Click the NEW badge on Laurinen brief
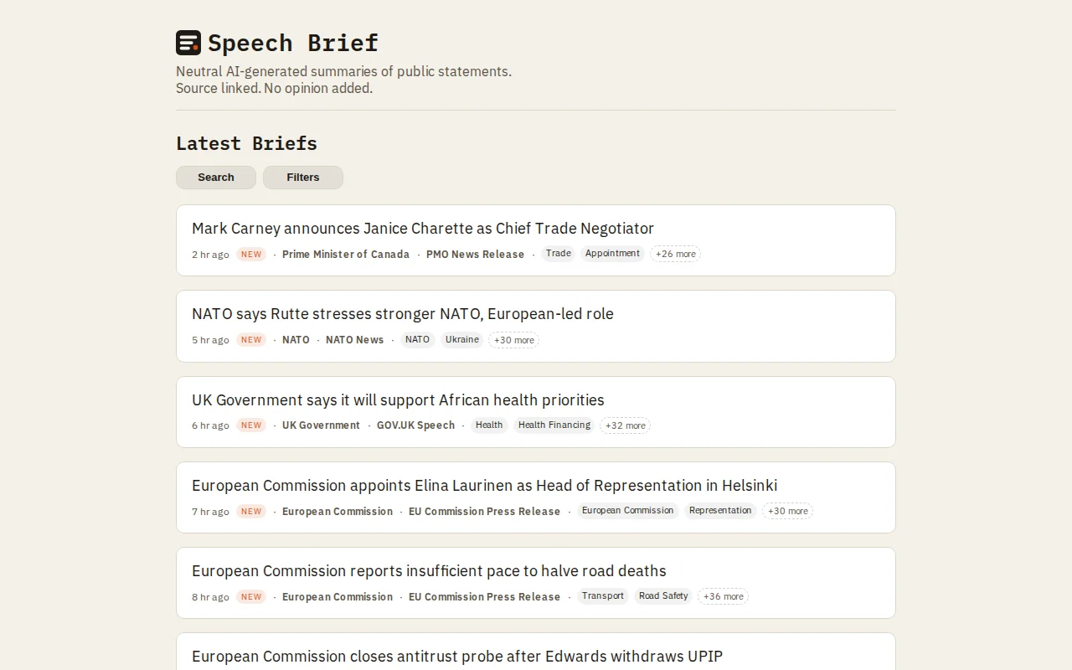Image resolution: width=1072 pixels, height=670 pixels. [x=251, y=511]
